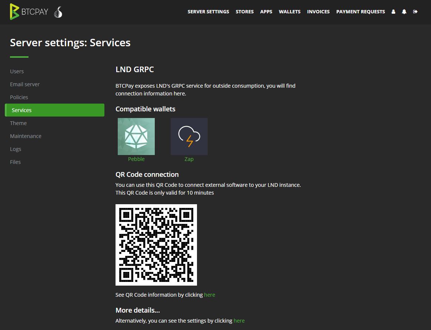Open the Apps menu item
This screenshot has width=431, height=330.
point(266,11)
